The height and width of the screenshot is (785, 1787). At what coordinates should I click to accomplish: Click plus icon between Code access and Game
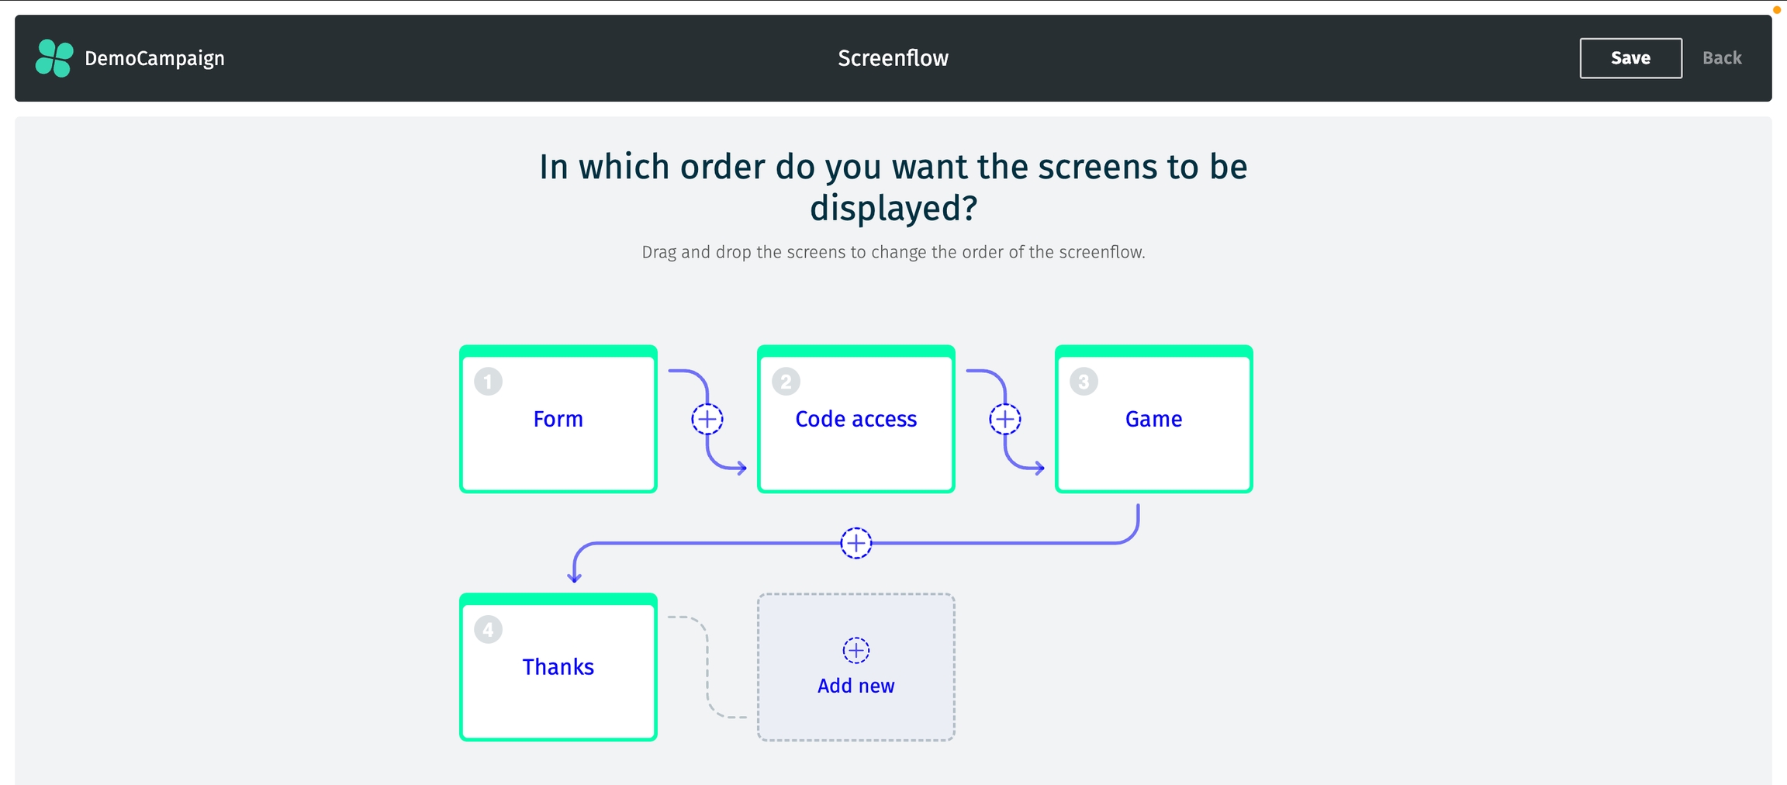[x=1004, y=420]
